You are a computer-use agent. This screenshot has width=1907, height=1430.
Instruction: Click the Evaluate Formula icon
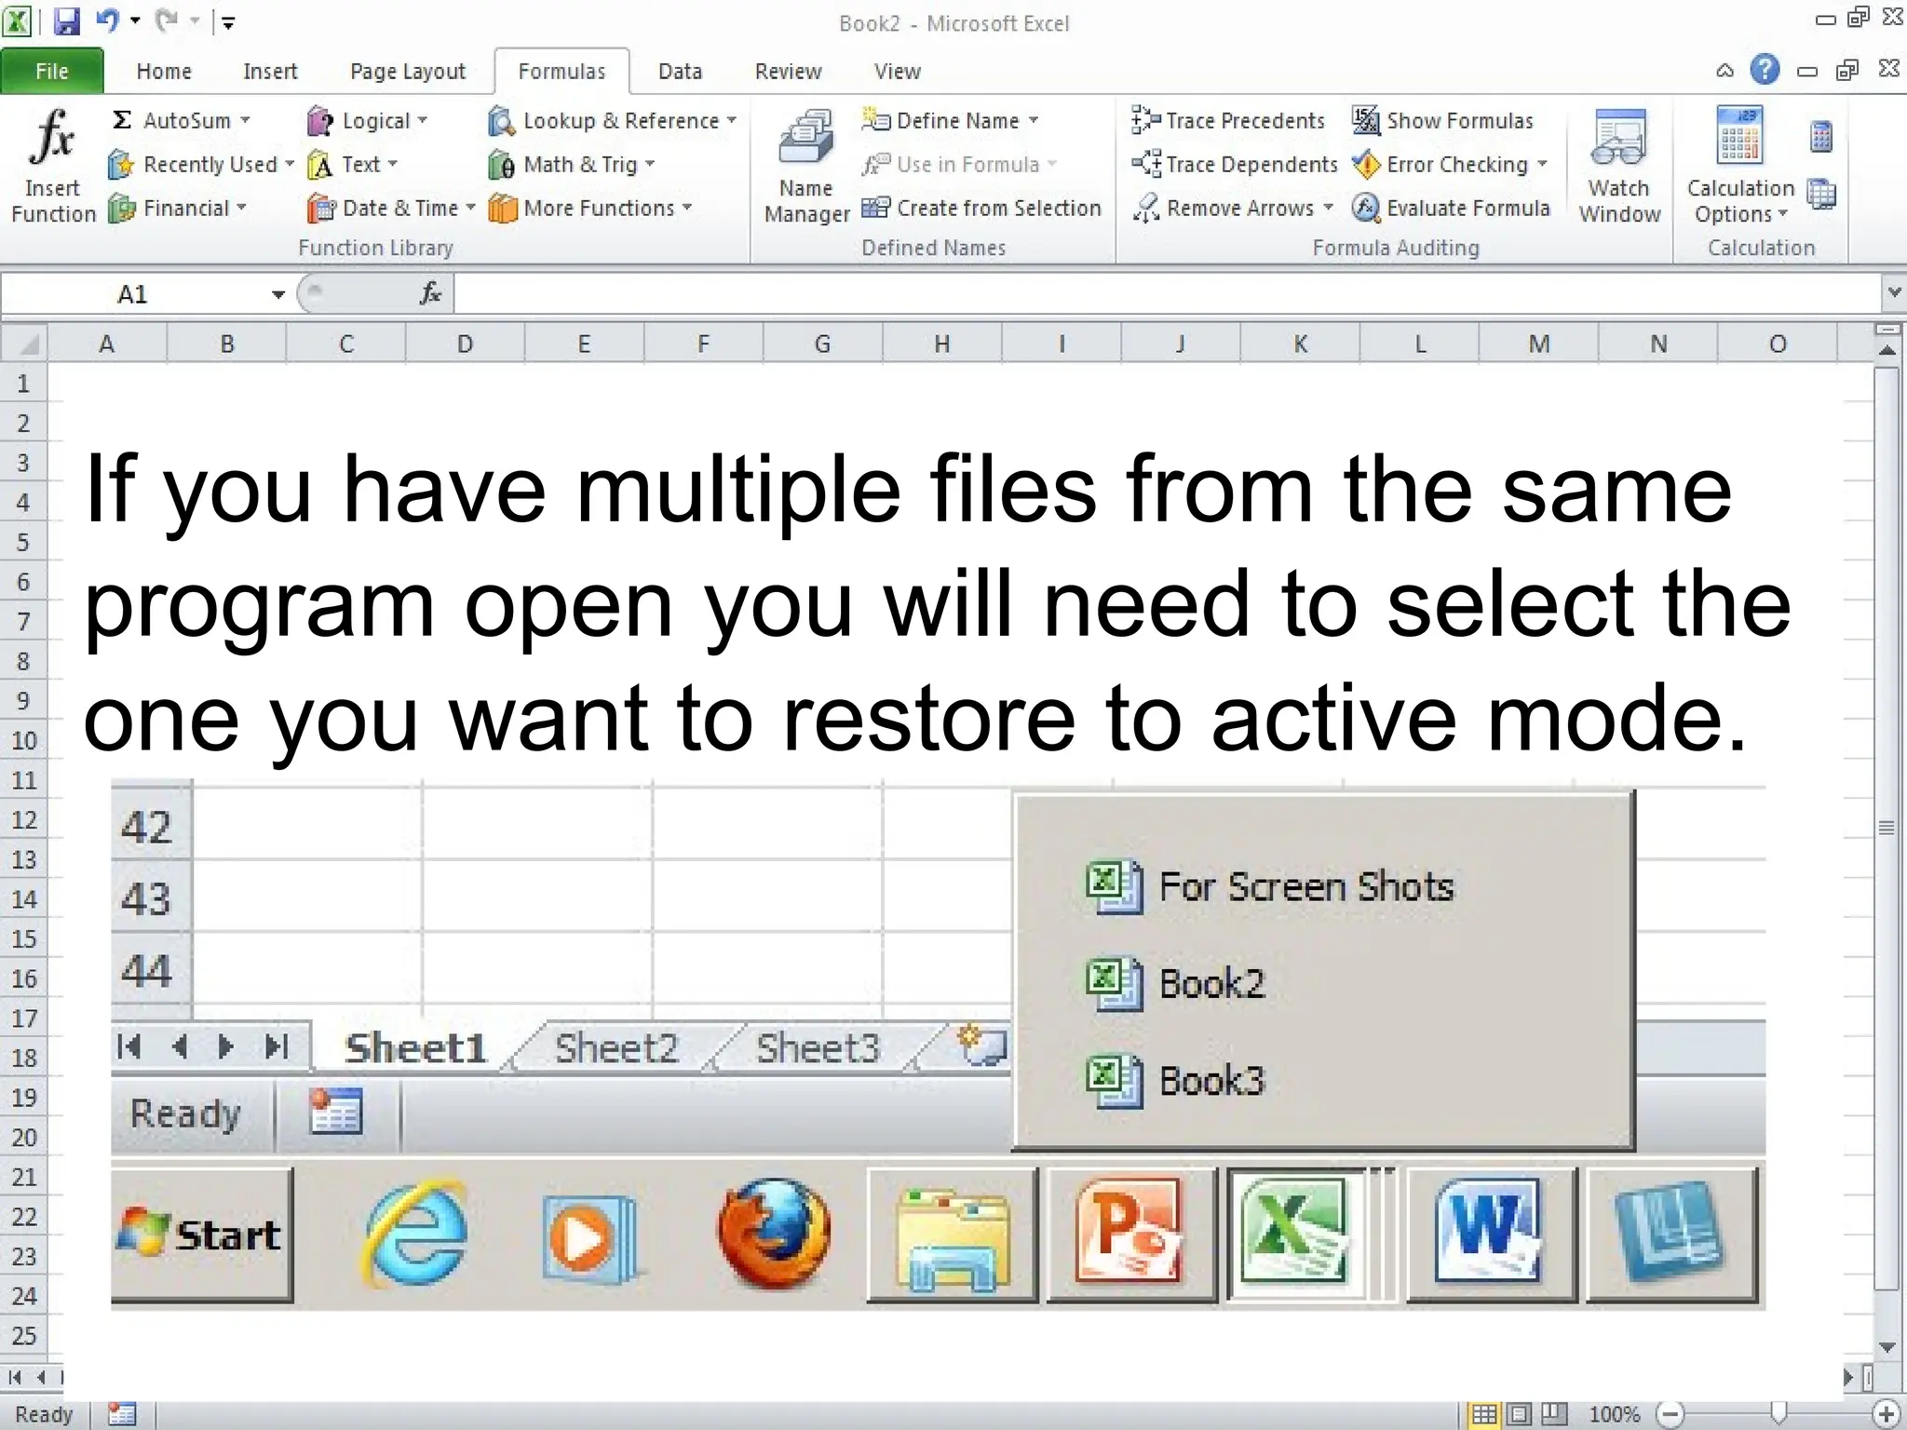point(1365,208)
